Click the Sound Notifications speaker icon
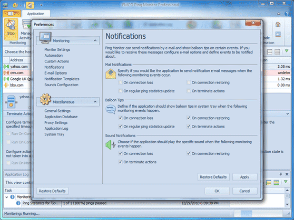 click(111, 145)
